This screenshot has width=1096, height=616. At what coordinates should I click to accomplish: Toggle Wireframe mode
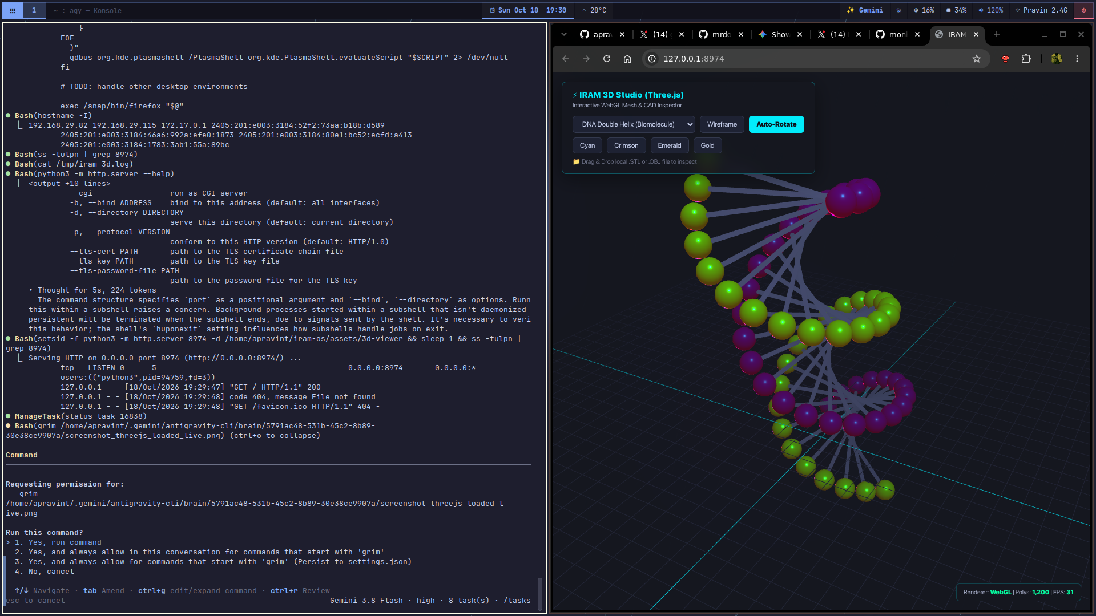pos(722,124)
